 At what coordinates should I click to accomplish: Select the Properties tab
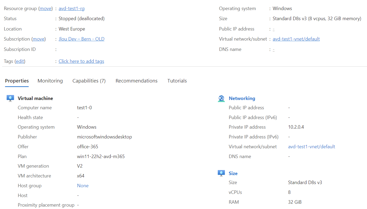(17, 81)
